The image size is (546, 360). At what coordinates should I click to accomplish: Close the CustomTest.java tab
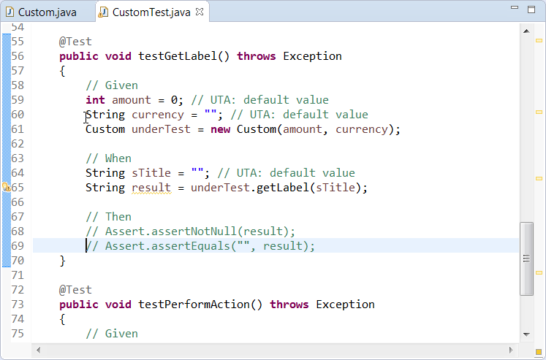pyautogui.click(x=200, y=12)
